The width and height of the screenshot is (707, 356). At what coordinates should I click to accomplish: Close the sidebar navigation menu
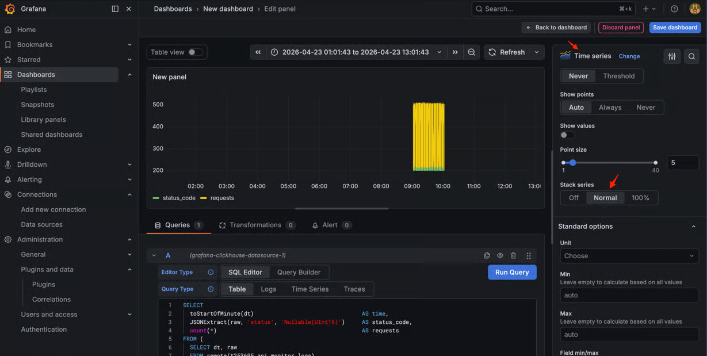tap(129, 9)
